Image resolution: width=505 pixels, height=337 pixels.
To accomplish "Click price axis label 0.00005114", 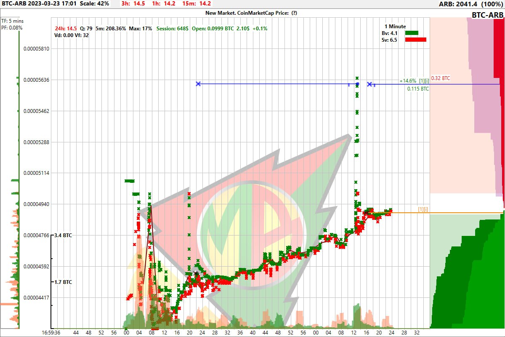I will 37,173.
